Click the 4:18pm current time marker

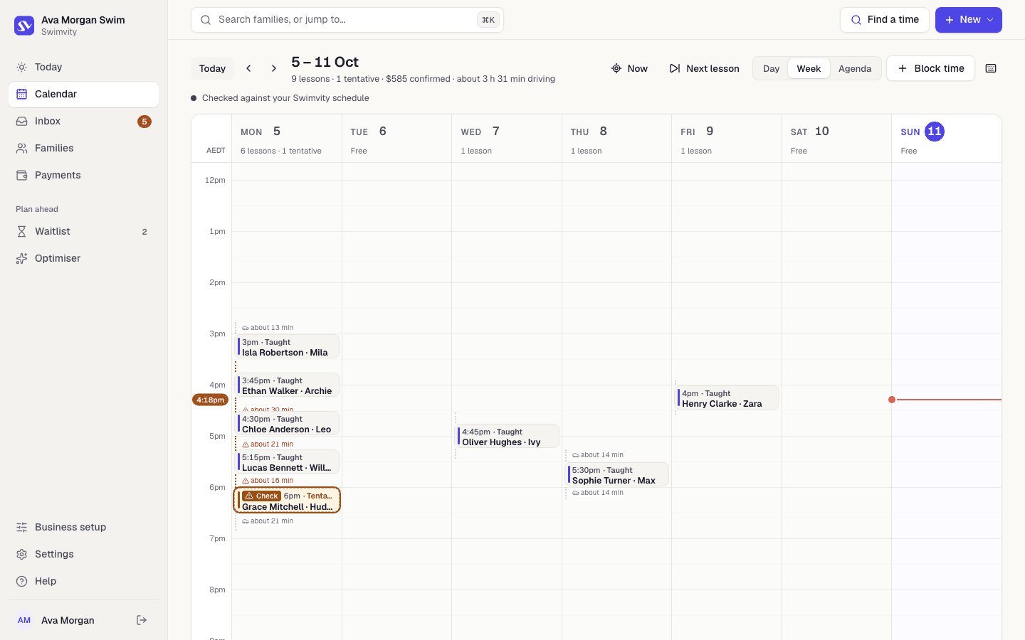pos(210,400)
